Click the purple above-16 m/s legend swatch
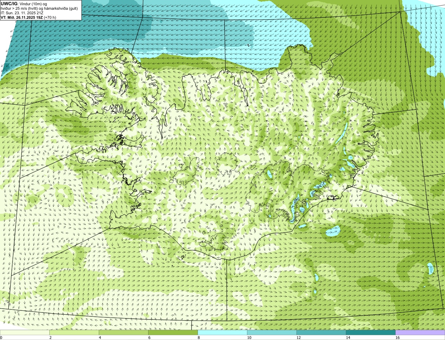The image size is (445, 340). tap(420, 333)
